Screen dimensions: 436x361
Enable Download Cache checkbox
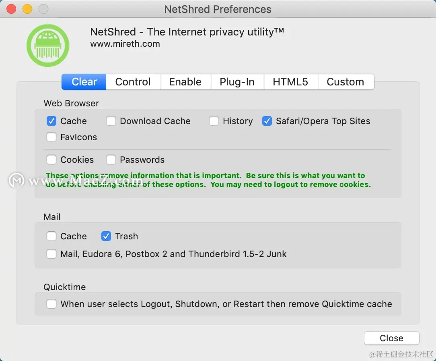[x=111, y=121]
